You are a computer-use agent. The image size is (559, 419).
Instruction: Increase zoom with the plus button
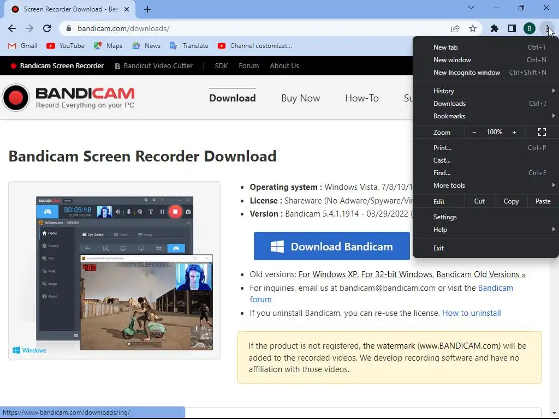[x=514, y=132]
